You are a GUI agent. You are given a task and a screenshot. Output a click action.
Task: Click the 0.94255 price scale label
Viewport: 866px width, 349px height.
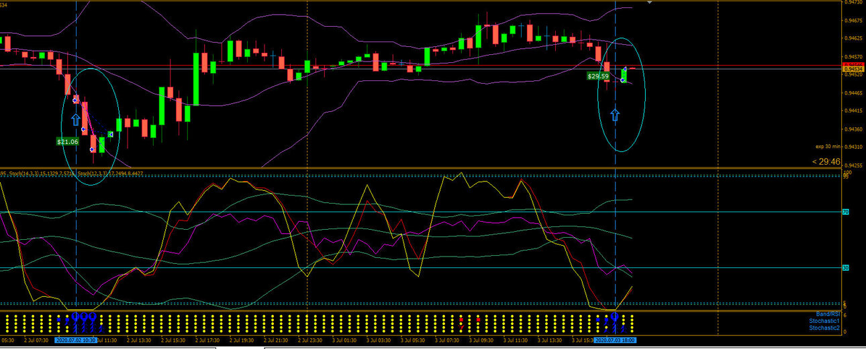coord(855,165)
